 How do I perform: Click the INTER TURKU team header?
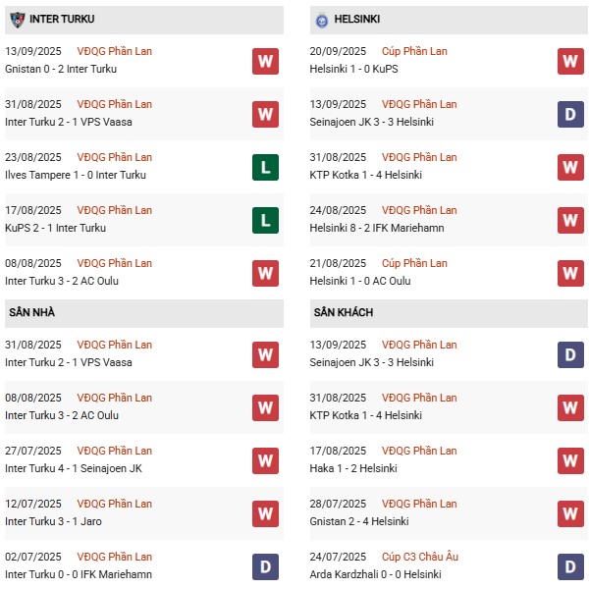pyautogui.click(x=144, y=20)
